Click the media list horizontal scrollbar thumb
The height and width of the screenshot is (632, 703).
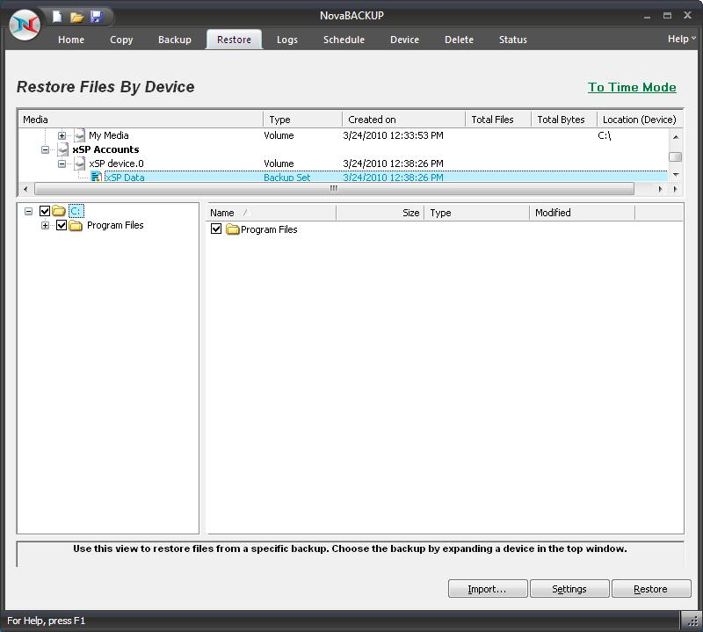click(x=334, y=189)
